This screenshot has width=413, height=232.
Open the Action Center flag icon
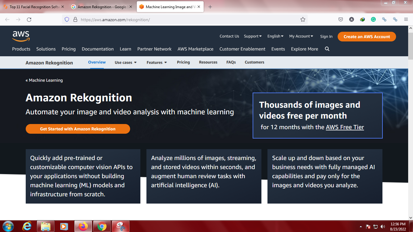tap(368, 227)
